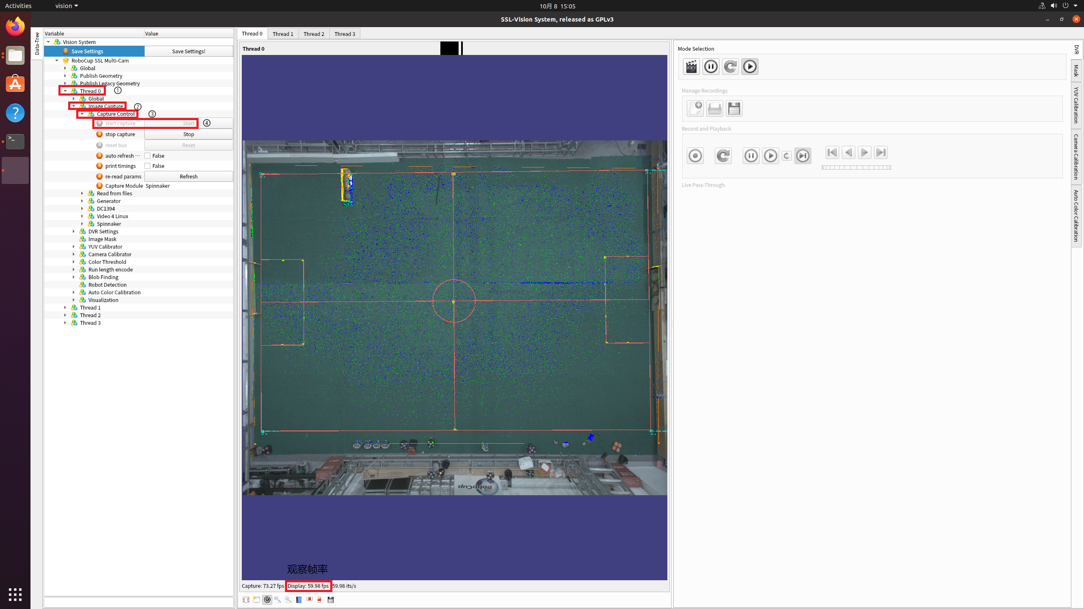1084x609 pixels.
Task: Expand the Spinnaker tree node
Action: click(82, 224)
